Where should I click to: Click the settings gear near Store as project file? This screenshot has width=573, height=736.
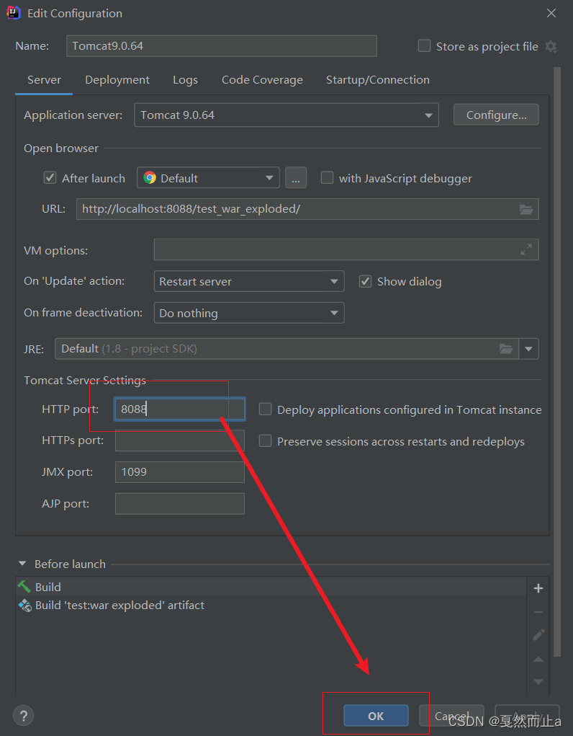[x=551, y=45]
